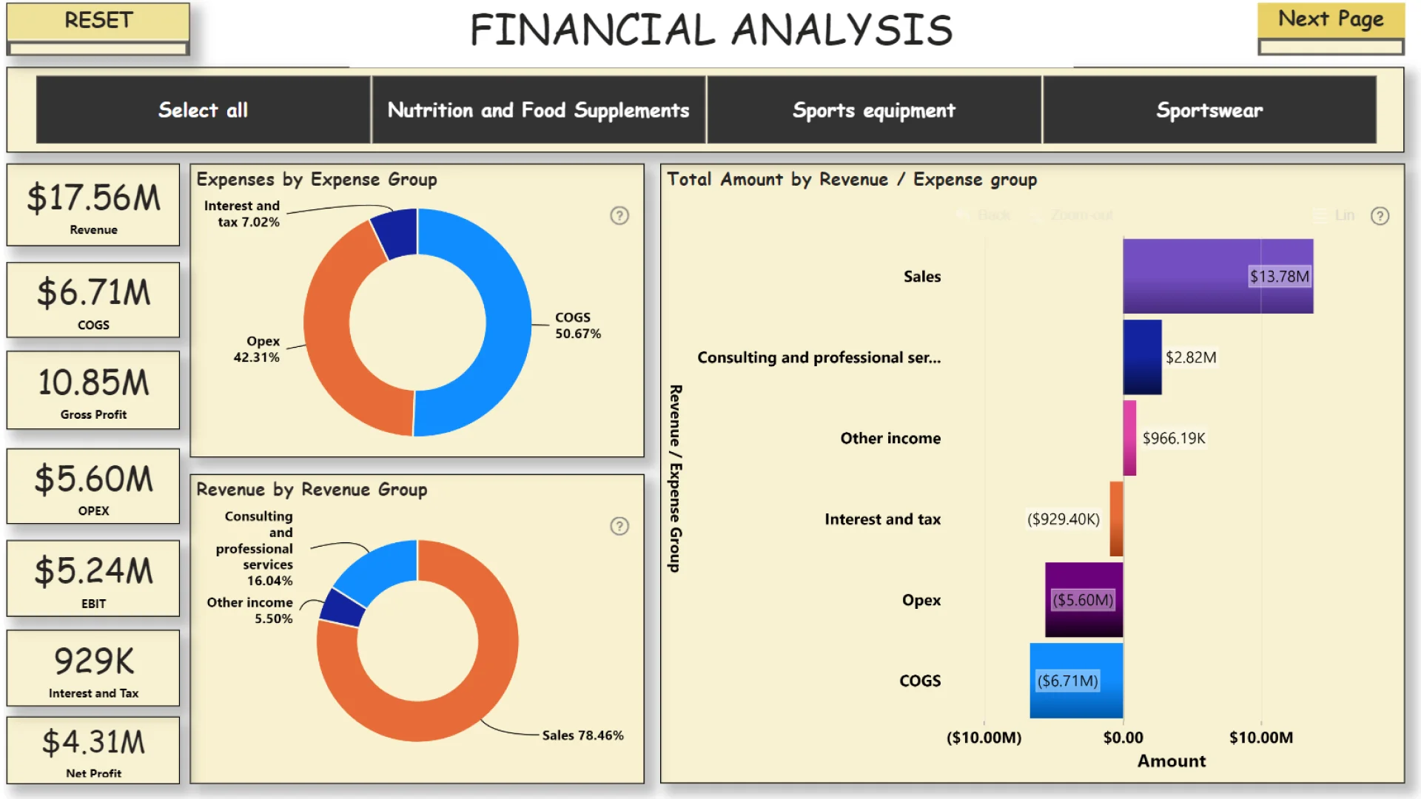Click the pink Other income bar

pos(1129,438)
